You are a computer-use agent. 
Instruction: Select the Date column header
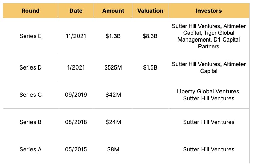[76, 11]
